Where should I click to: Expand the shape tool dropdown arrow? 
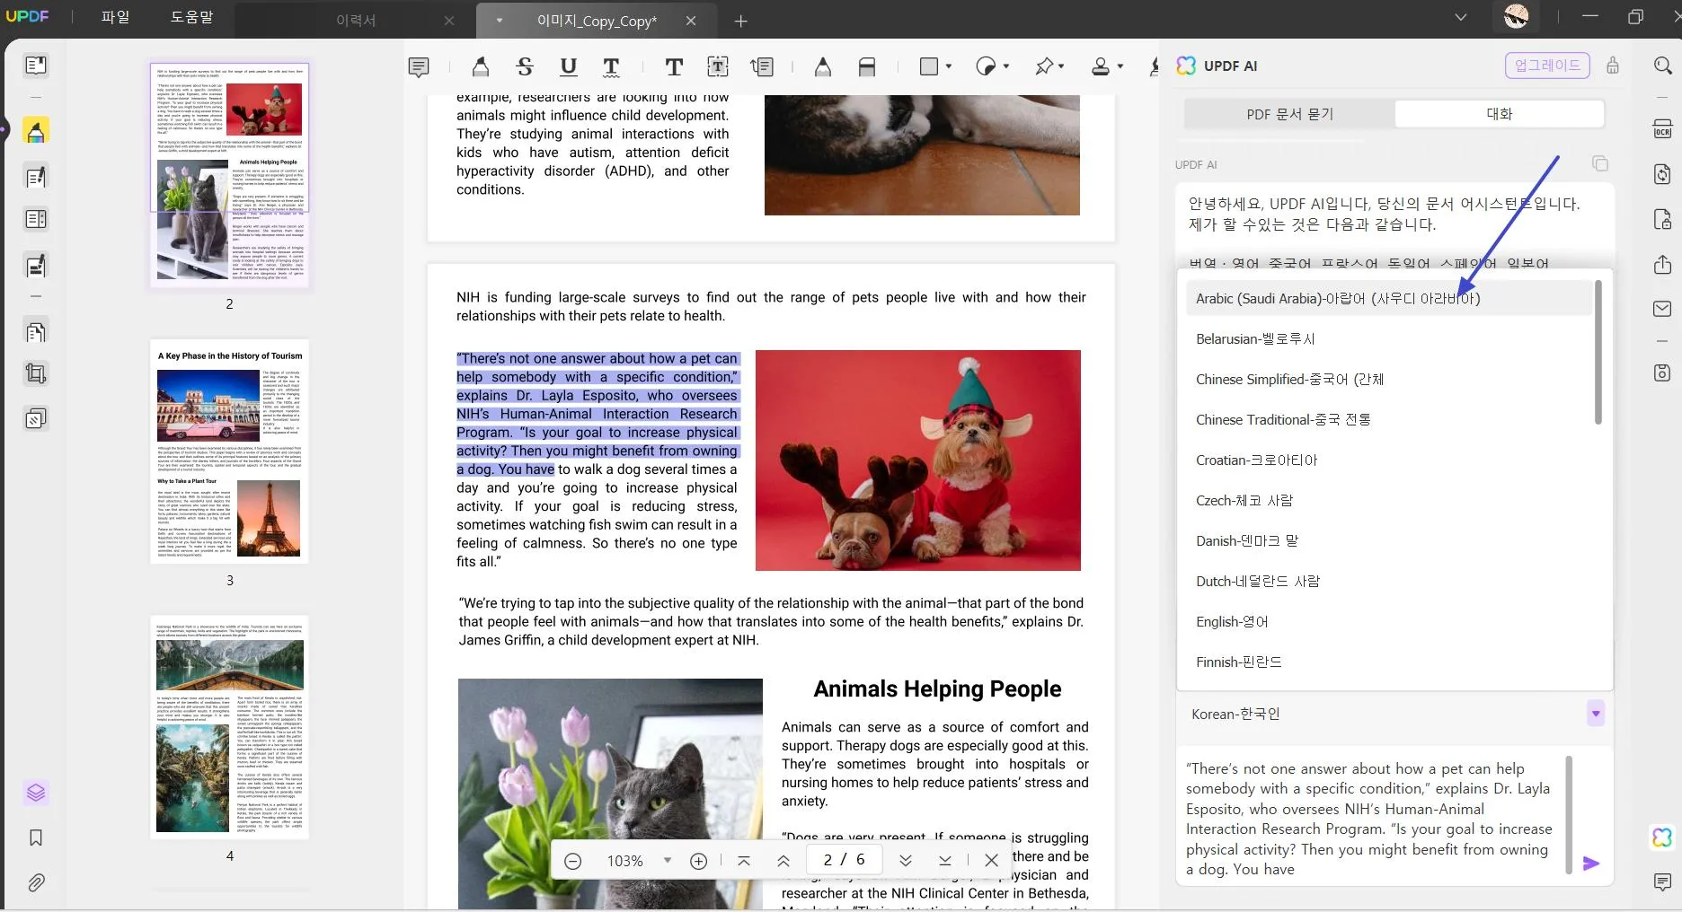[949, 66]
